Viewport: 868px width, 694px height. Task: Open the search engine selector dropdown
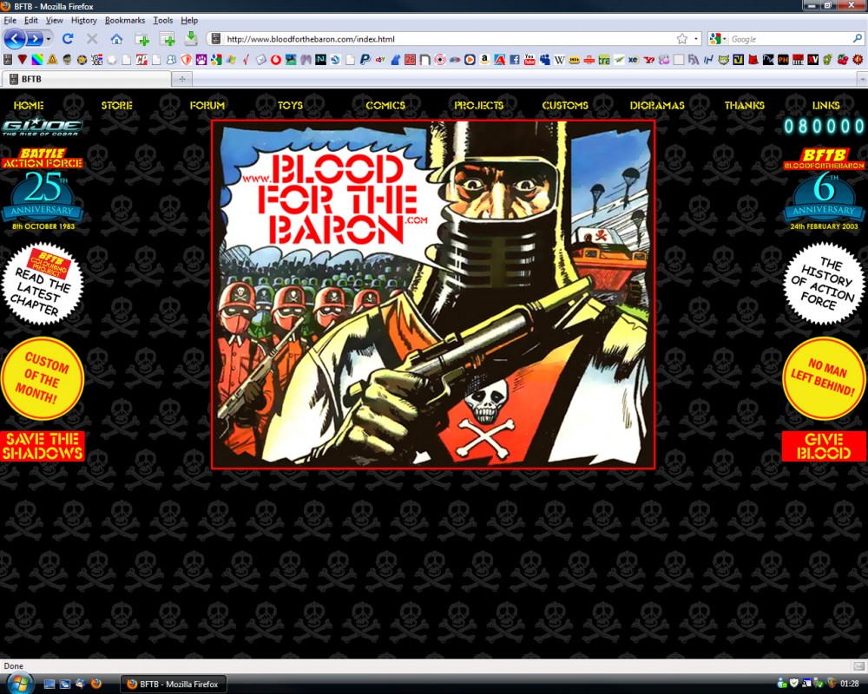click(x=724, y=39)
